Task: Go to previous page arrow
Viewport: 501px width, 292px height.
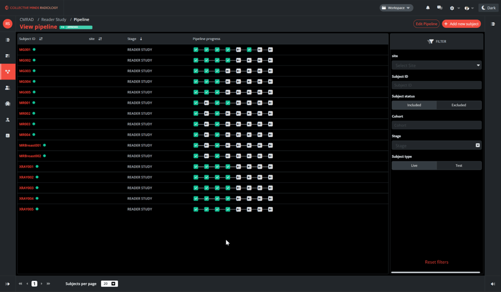Action: click(27, 284)
